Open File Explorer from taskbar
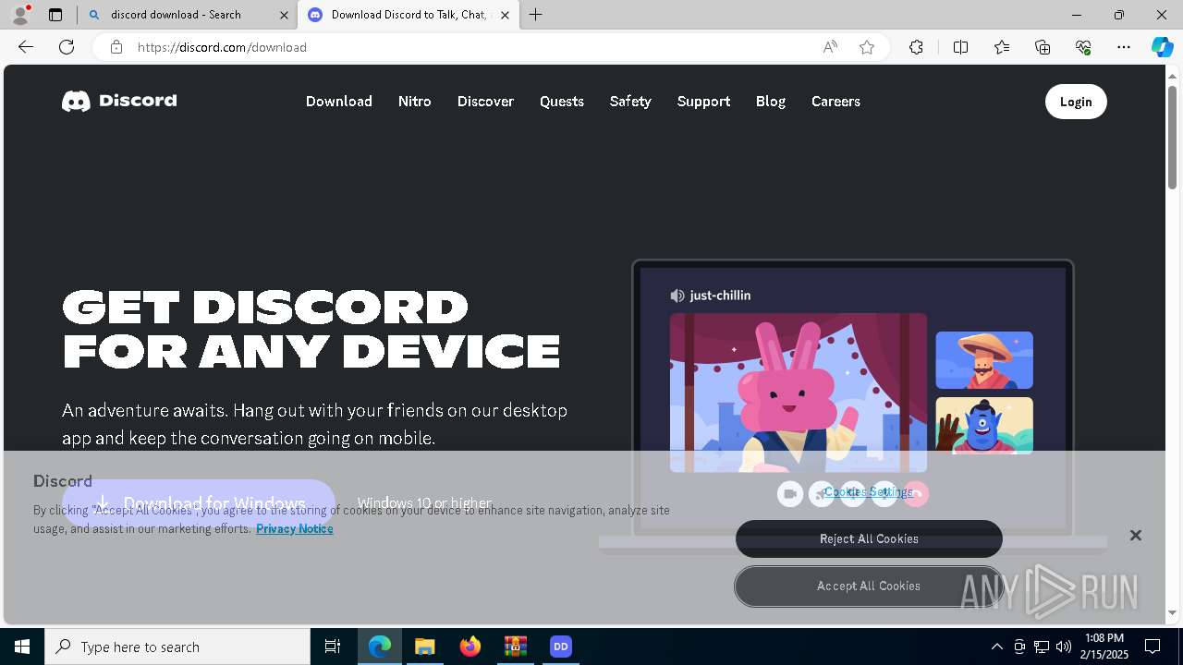 424,647
